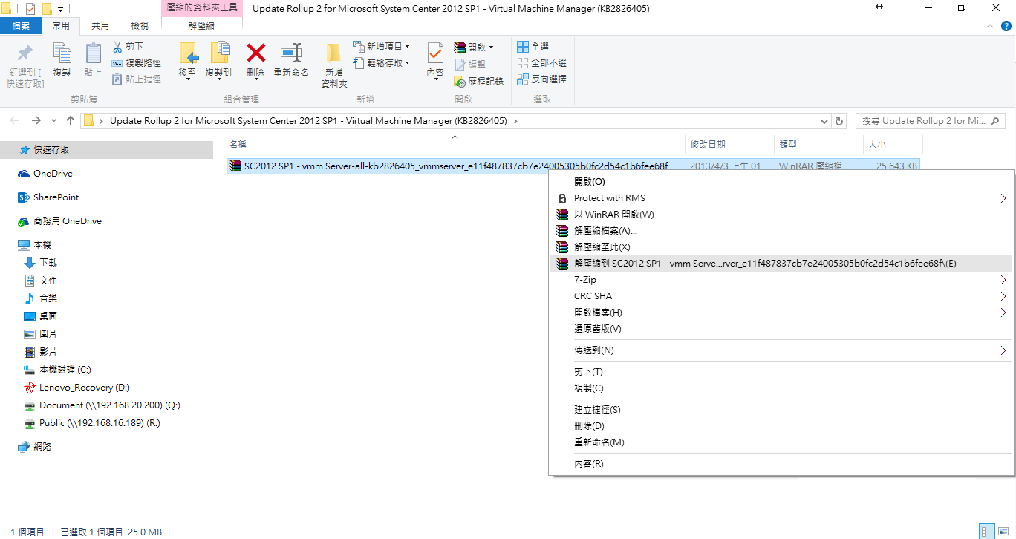This screenshot has width=1016, height=539.
Task: Open the Open (開啟) ribbon dropdown
Action: pos(474,47)
